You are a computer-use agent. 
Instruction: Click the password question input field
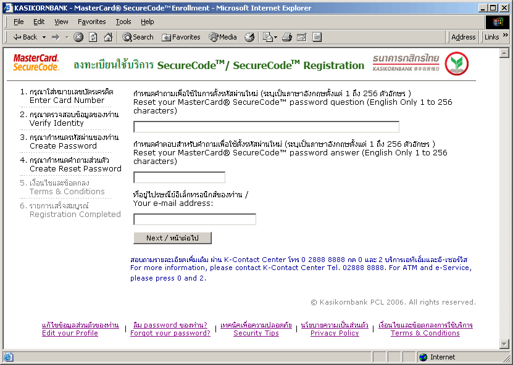[x=266, y=127]
